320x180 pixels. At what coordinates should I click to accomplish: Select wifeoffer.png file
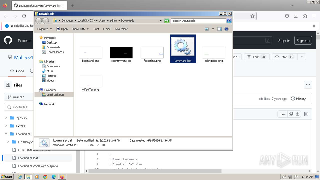(90, 83)
